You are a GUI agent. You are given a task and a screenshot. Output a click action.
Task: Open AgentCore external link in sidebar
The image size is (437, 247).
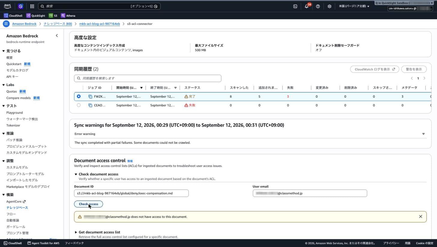(x=16, y=201)
